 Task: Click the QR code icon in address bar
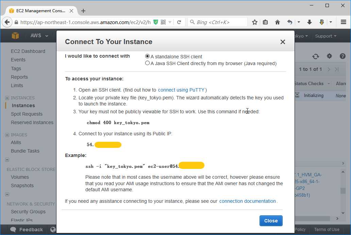tap(163, 22)
